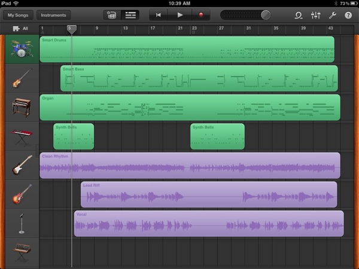Tap ruler at bar 17
Image resolution: width=359 pixels, height=269 pixels.
pyautogui.click(x=153, y=28)
